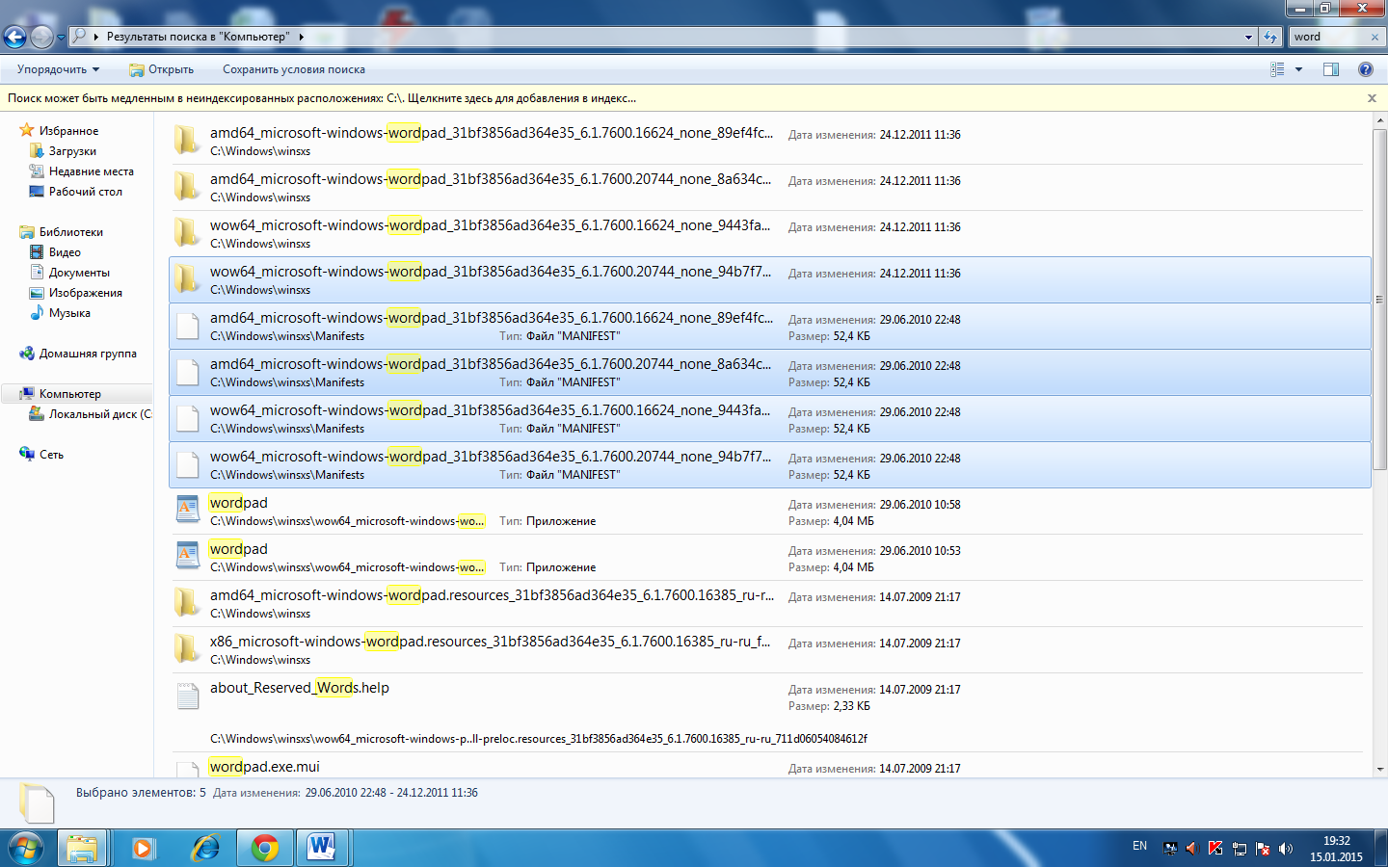Expand the view options dropdown arrow
The height and width of the screenshot is (867, 1388).
pyautogui.click(x=1298, y=69)
